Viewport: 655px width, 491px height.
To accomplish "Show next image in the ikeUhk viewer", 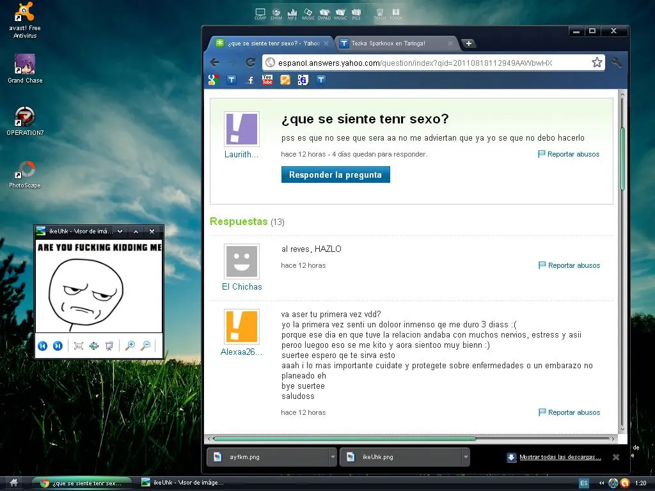I will pos(58,346).
